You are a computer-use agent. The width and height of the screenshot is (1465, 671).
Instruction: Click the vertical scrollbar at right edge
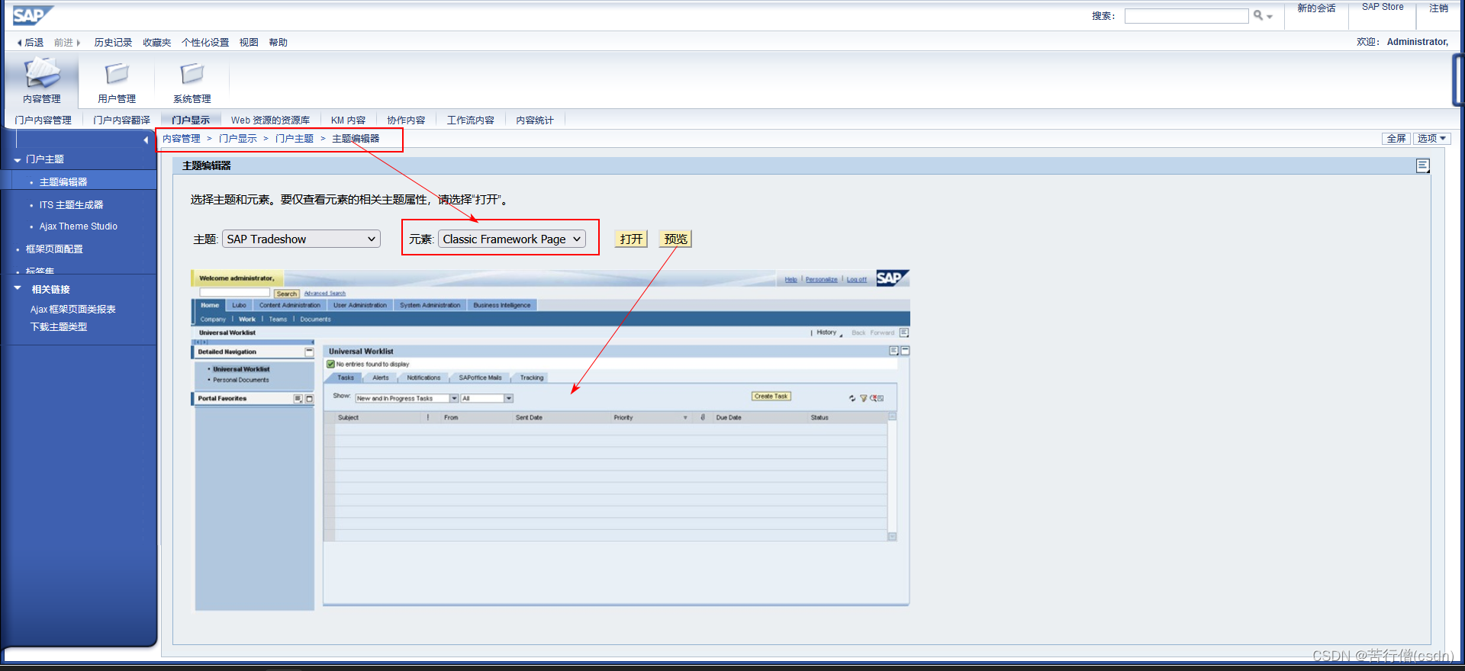tap(1458, 80)
